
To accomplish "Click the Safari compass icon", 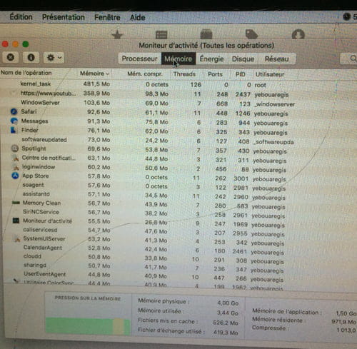I will (x=14, y=111).
